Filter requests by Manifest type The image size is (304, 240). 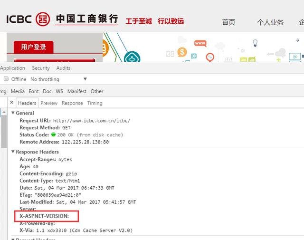(x=77, y=91)
